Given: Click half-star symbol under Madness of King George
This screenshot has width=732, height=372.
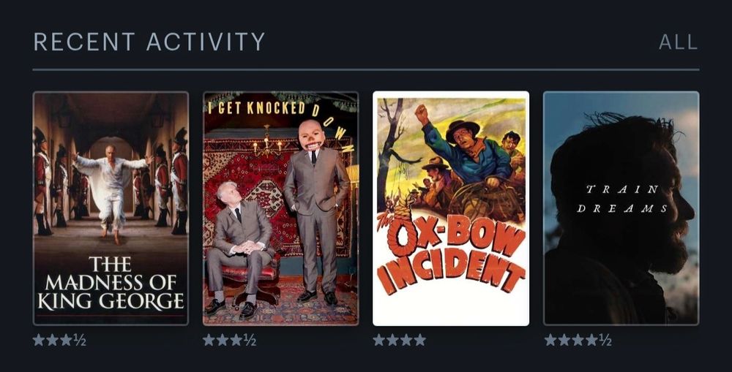Looking at the screenshot, I should click(80, 341).
